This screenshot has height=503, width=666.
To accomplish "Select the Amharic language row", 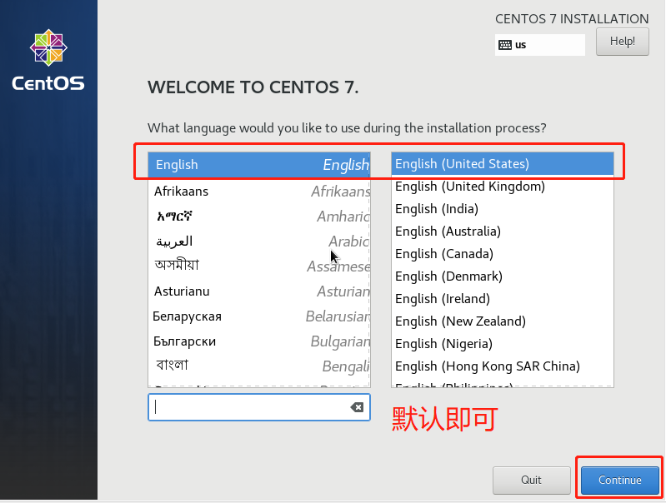I will pyautogui.click(x=259, y=217).
